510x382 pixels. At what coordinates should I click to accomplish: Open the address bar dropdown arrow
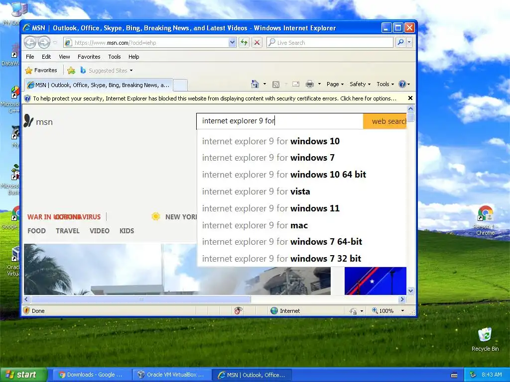pyautogui.click(x=232, y=42)
